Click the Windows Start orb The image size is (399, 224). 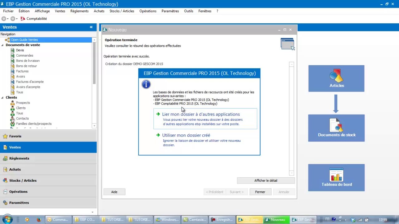7,220
